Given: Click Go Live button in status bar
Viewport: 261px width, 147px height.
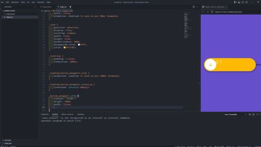Looking at the screenshot, I should tap(230, 146).
